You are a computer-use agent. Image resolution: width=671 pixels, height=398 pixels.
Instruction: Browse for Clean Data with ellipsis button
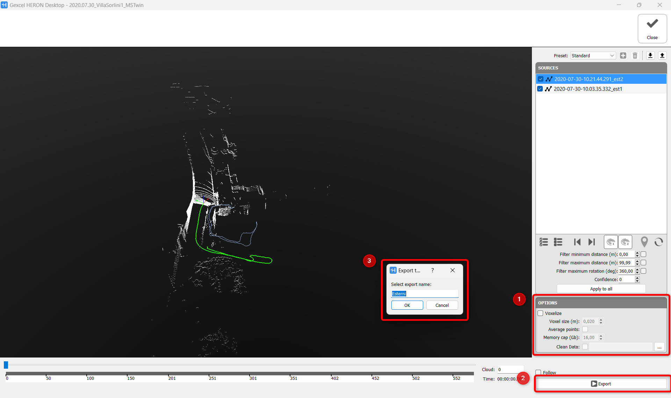pos(659,347)
